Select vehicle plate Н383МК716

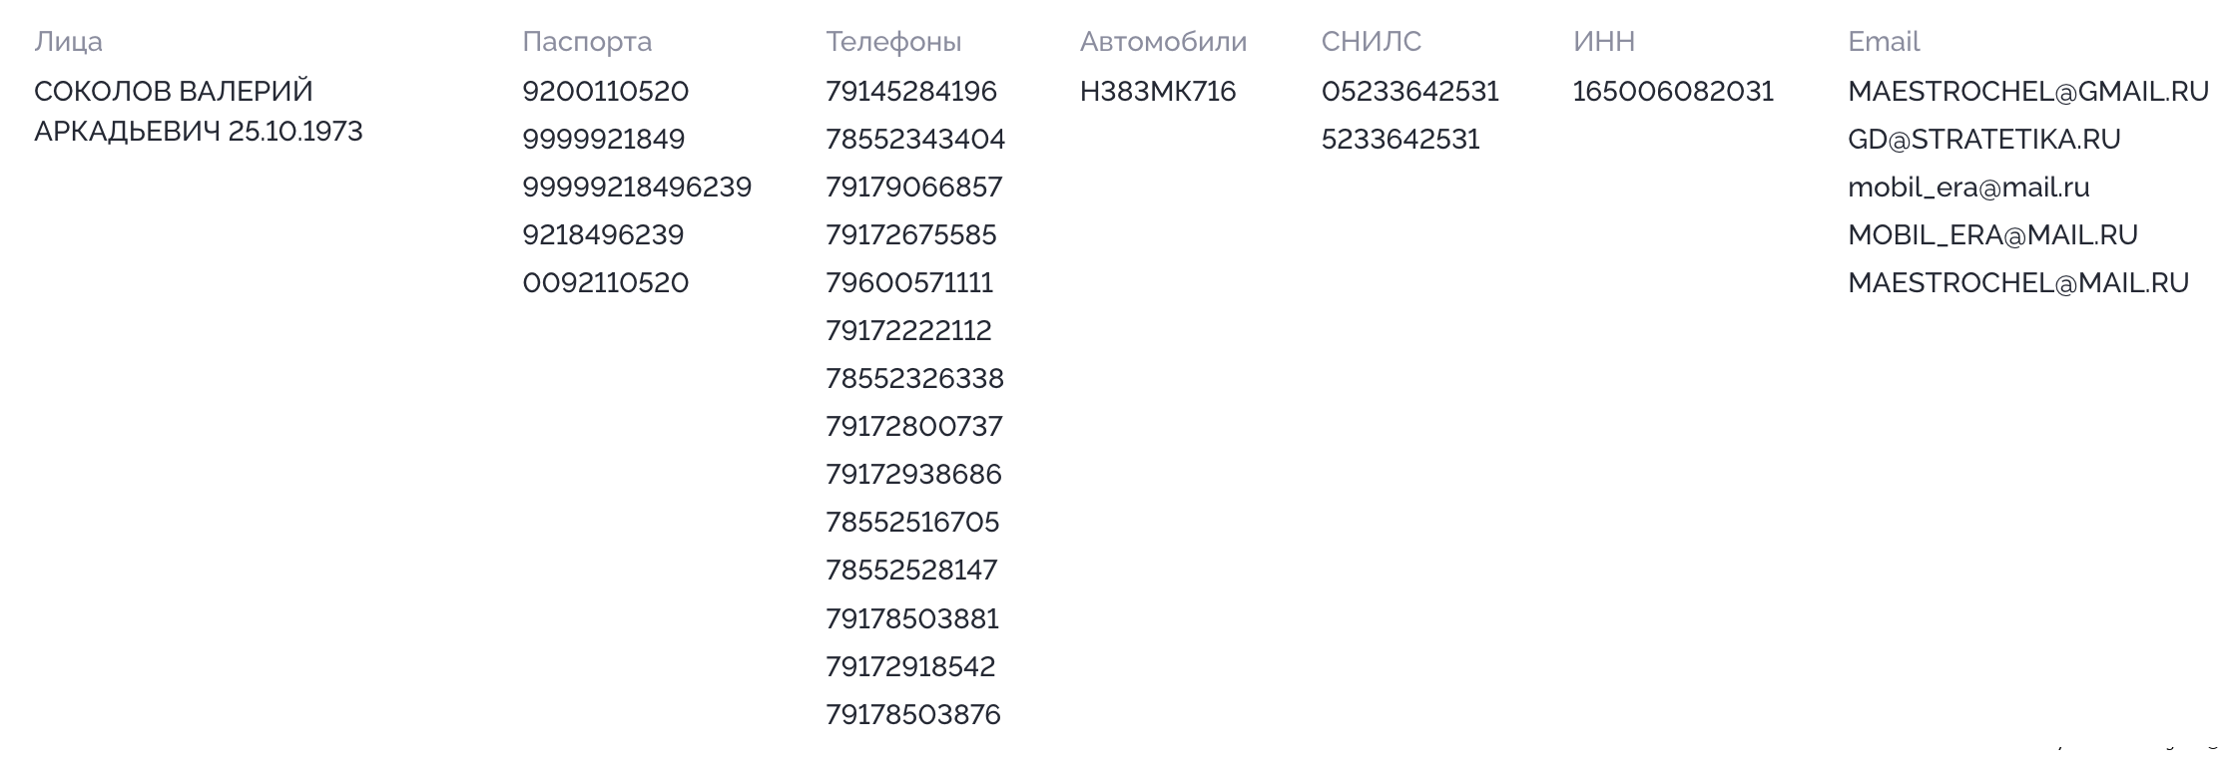(x=1158, y=92)
